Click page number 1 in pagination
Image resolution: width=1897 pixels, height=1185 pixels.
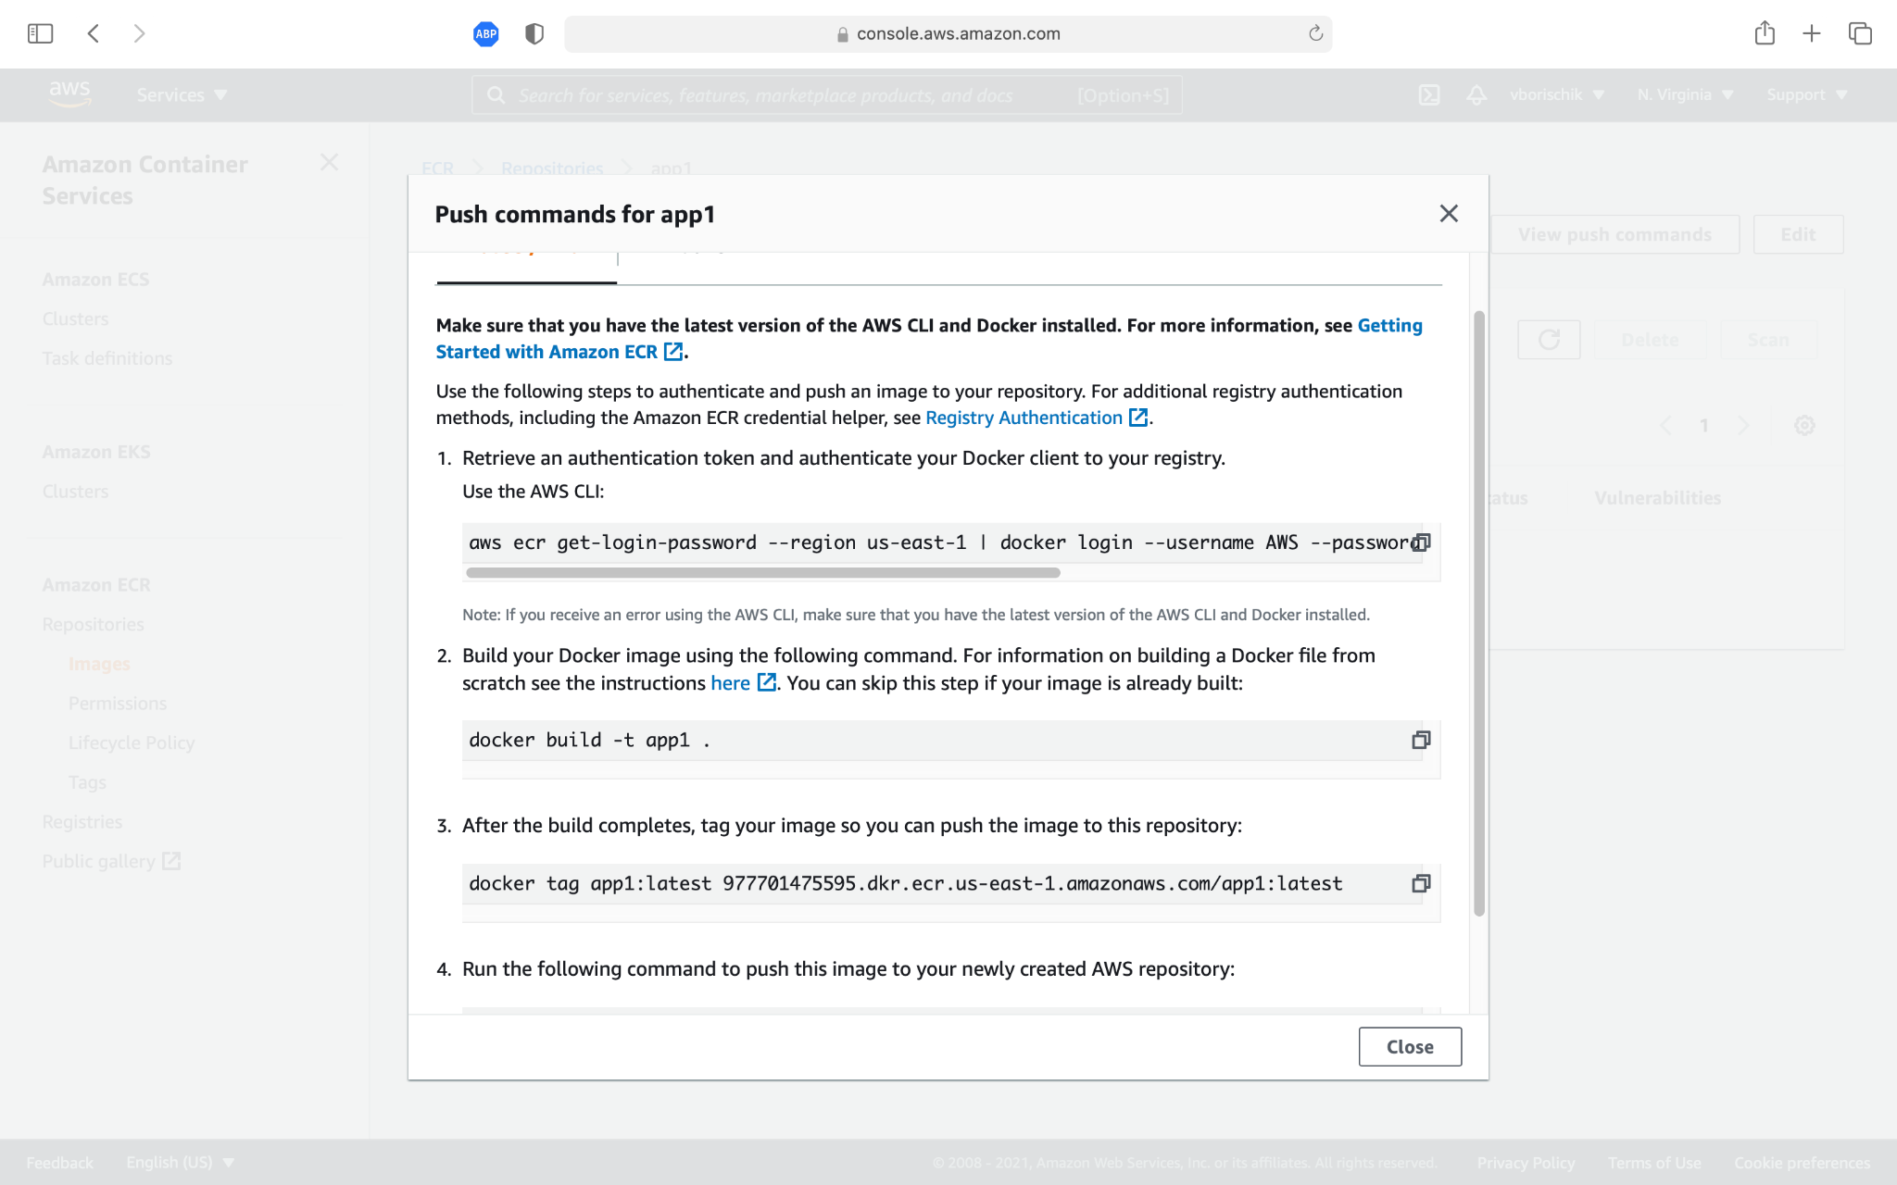pyautogui.click(x=1703, y=426)
